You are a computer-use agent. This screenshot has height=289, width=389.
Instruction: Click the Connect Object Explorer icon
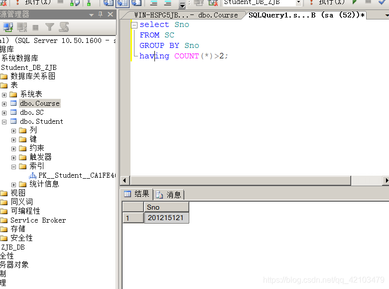[8, 27]
